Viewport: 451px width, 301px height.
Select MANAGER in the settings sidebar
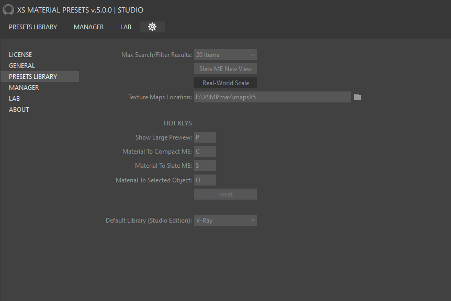[x=24, y=88]
